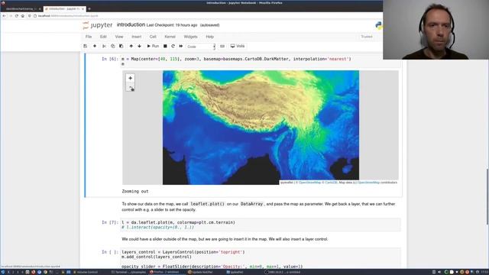Viewport: 489px width, 275px height.
Task: Click the page vertical scrollbar thumb
Action: tap(487, 196)
